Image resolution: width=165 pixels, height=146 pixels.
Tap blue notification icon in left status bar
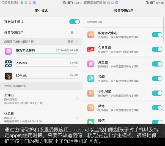coord(22,3)
